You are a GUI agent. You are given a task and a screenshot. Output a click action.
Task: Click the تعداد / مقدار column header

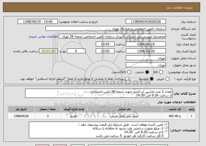[48, 109]
